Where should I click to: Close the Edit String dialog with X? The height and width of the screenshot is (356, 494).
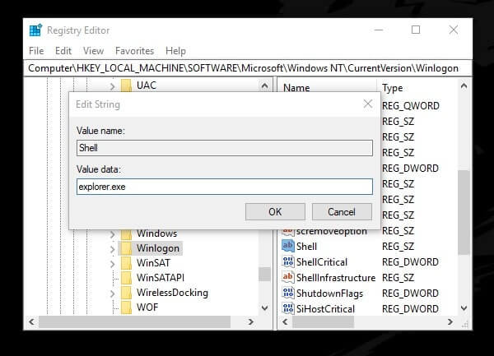tap(368, 104)
